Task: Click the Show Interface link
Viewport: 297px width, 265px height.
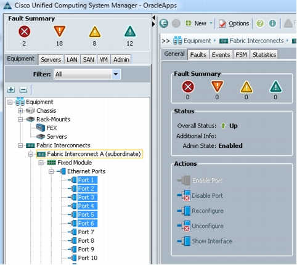Action: (212, 241)
